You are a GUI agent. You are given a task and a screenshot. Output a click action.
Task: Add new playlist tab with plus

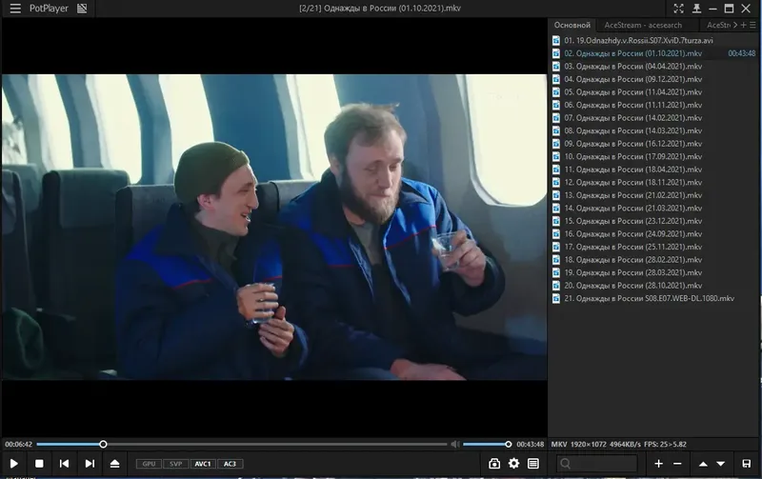(x=743, y=25)
